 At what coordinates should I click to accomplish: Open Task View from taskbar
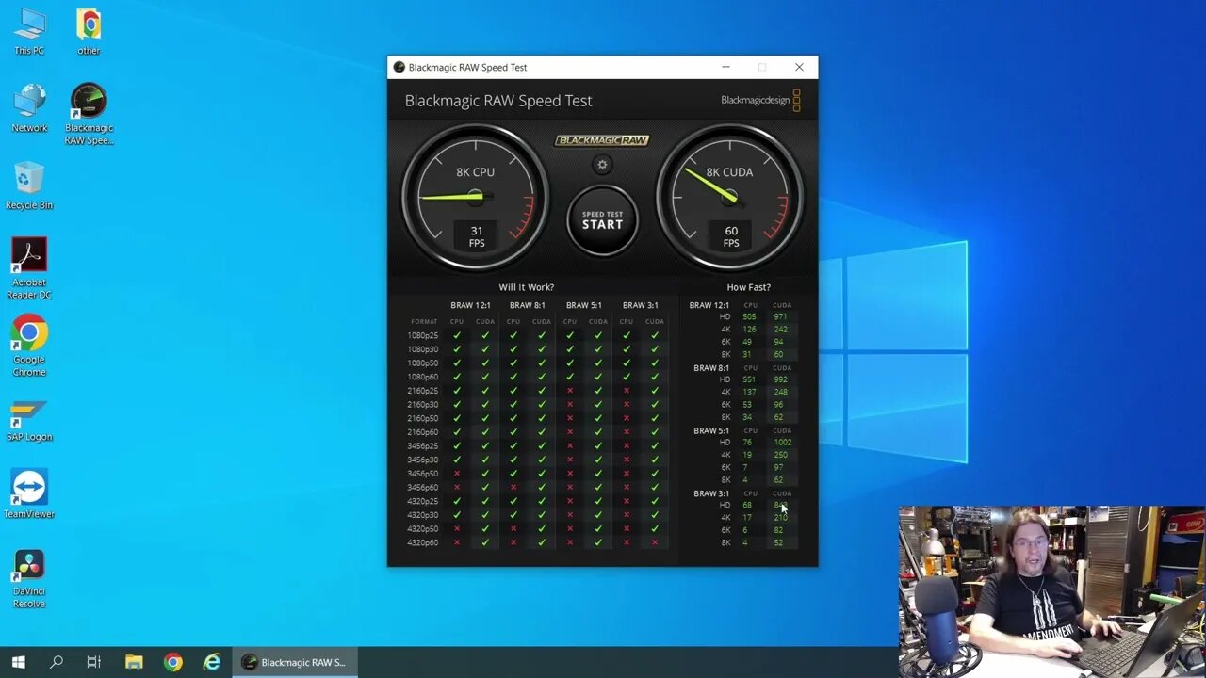point(93,662)
